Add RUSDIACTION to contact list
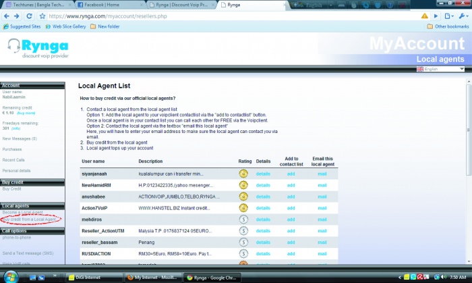 click(291, 254)
